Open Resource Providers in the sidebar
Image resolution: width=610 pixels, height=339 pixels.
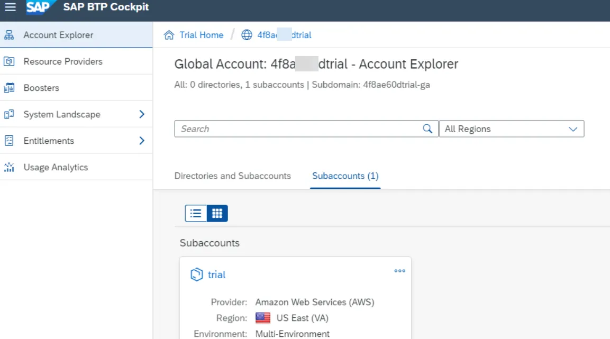click(76, 61)
